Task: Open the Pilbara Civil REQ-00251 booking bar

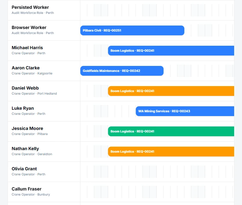Action: (132, 30)
